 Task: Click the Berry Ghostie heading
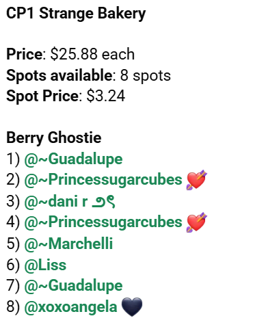point(54,138)
